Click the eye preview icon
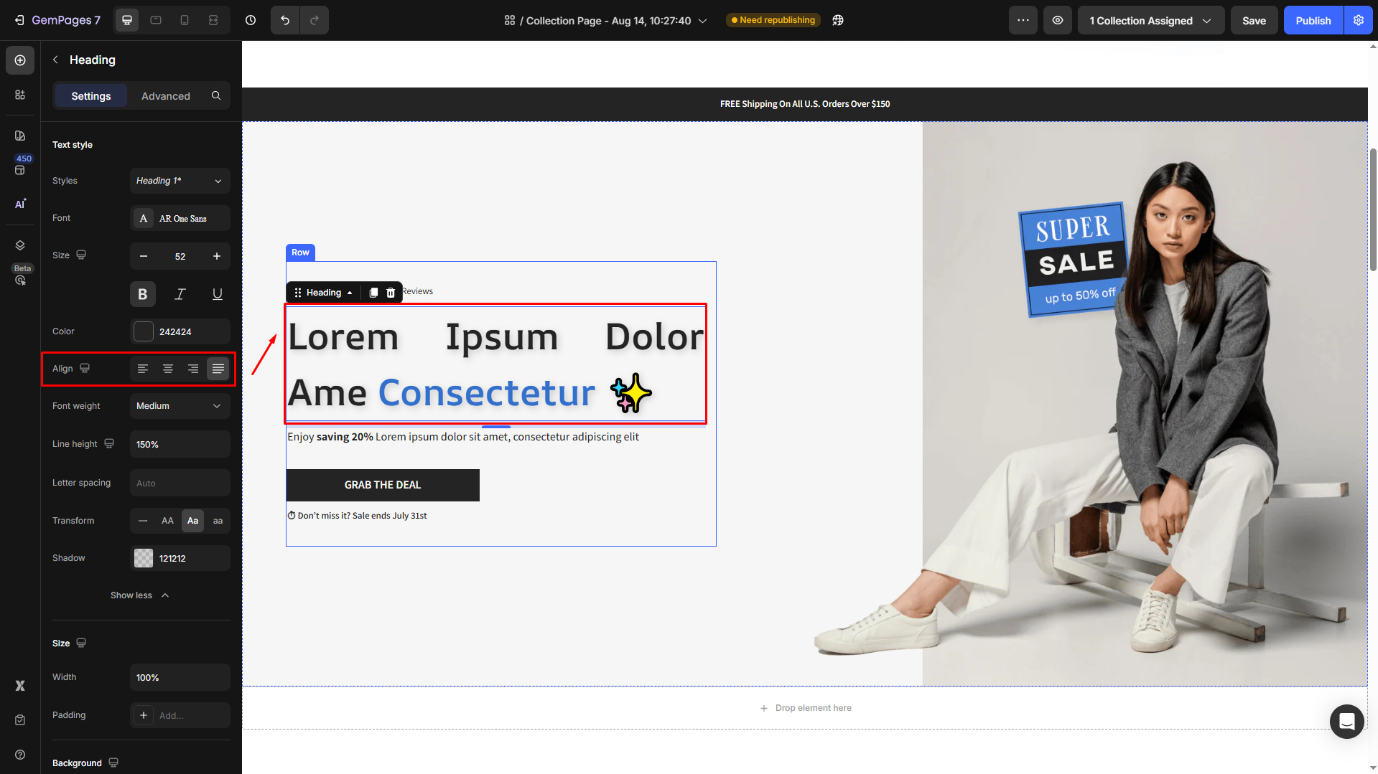The image size is (1378, 774). coord(1058,20)
